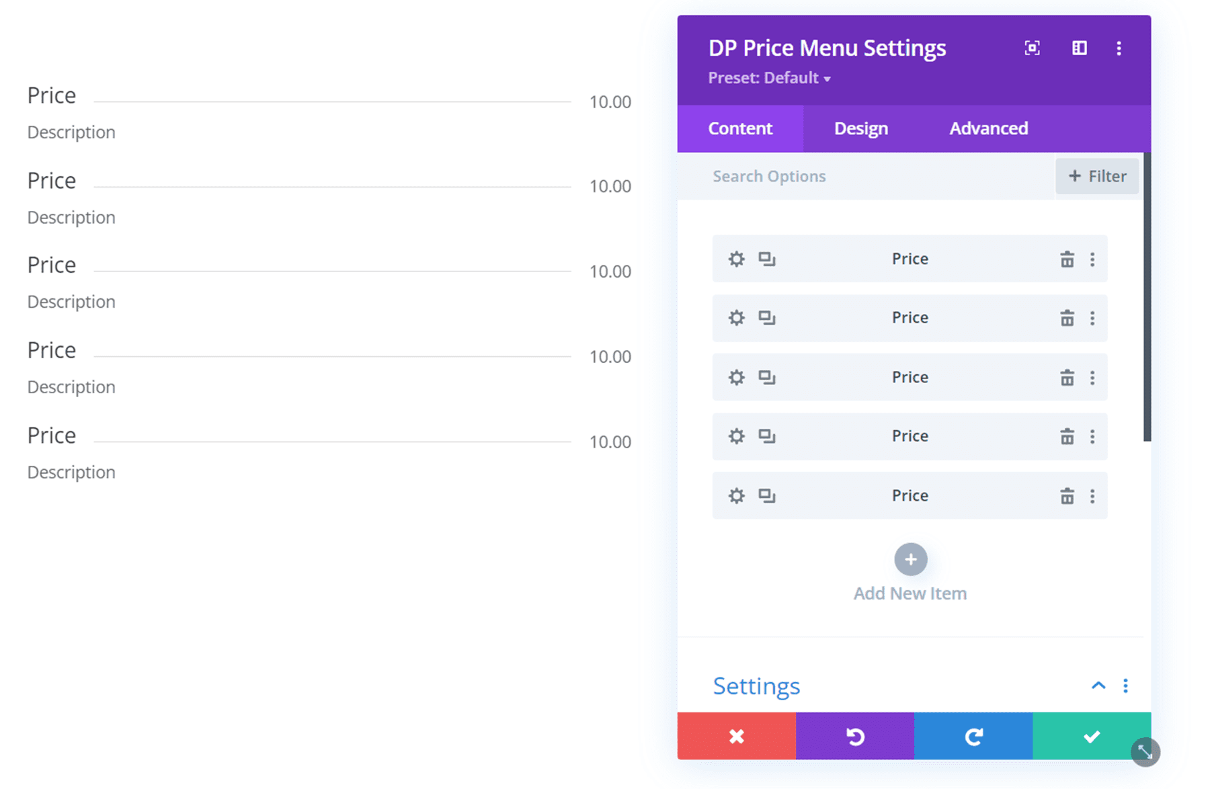Open the modal's three-dot options menu
The image size is (1210, 789).
1119,48
